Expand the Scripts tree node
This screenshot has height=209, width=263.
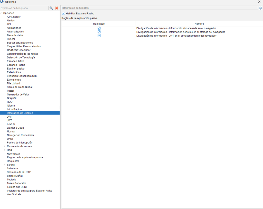coord(4,165)
